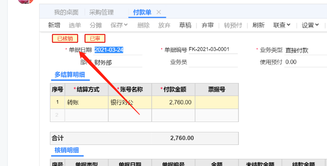
Task: Click the 草稿 toolbar button
Action: 185,25
